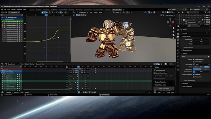Open the File Format PNG dropdown
Viewport: 211px width, 119px height.
click(201, 64)
